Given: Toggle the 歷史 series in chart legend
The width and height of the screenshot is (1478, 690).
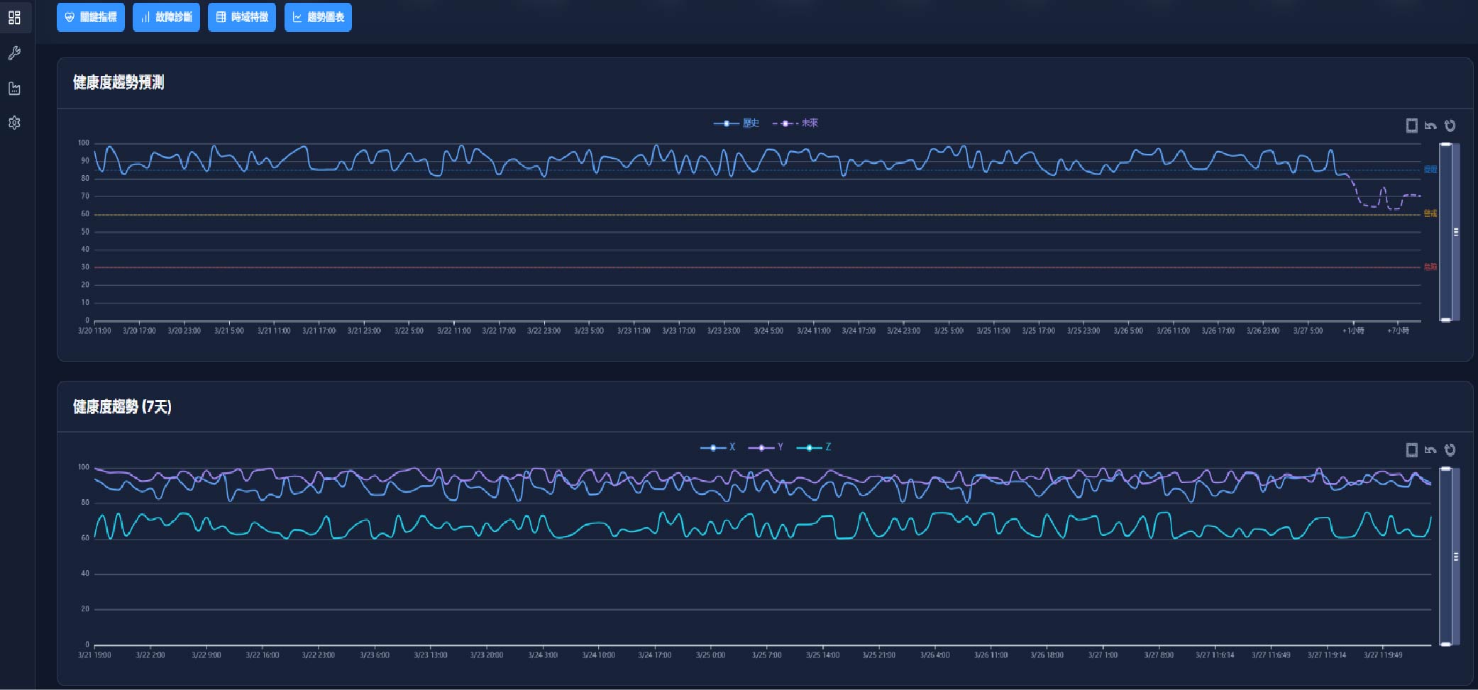Looking at the screenshot, I should point(737,123).
